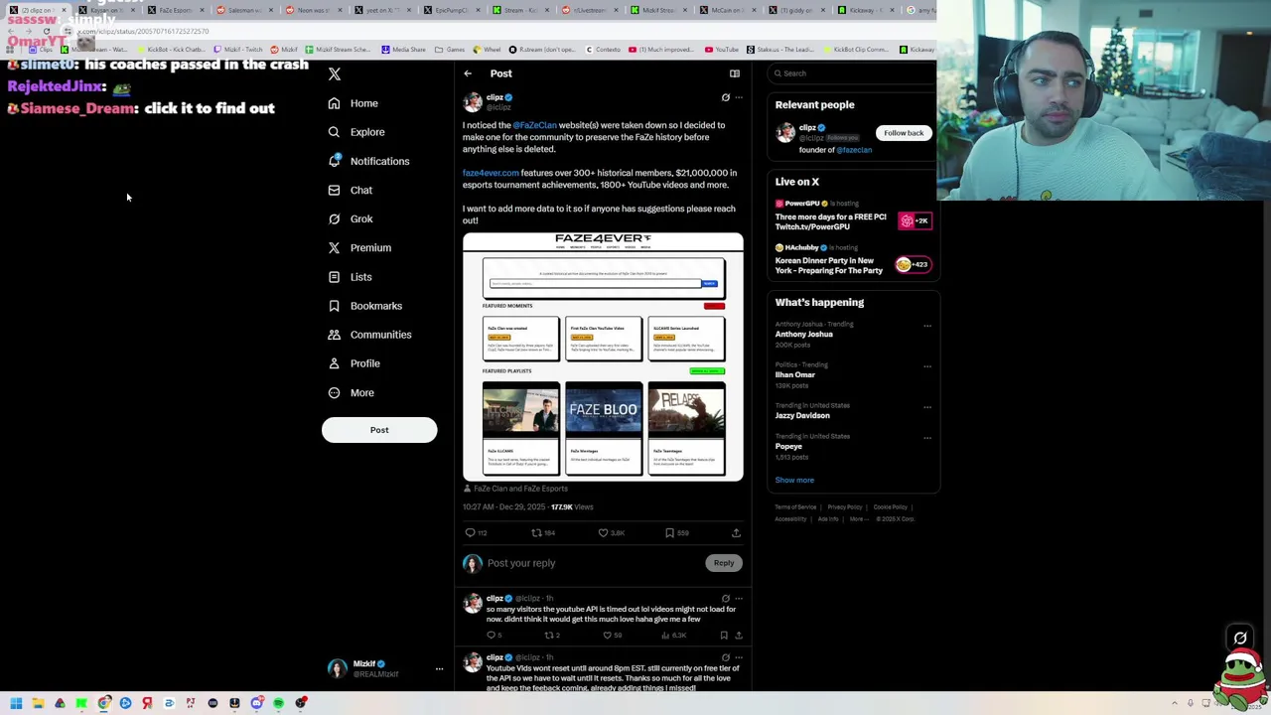1271x715 pixels.
Task: Open the Privacy Policy footer link
Action: (x=845, y=507)
